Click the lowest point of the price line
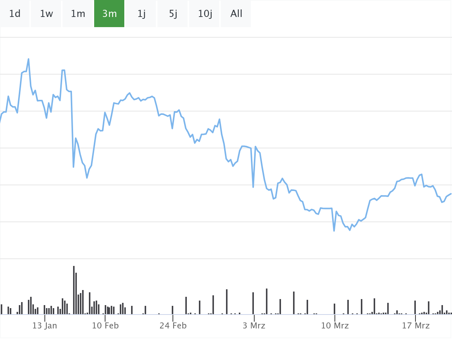The height and width of the screenshot is (339, 452). pyautogui.click(x=334, y=231)
